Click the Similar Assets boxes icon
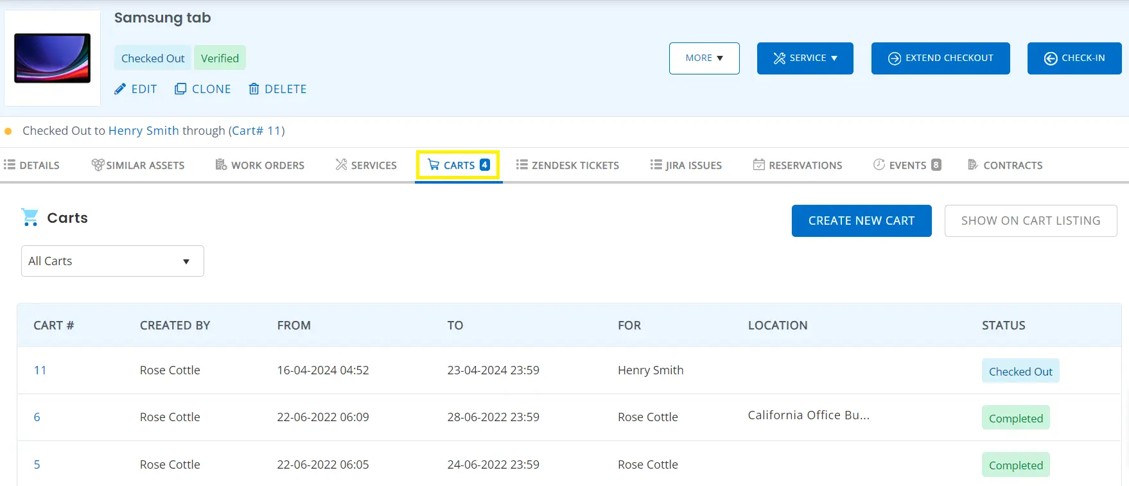This screenshot has height=486, width=1129. [x=98, y=165]
